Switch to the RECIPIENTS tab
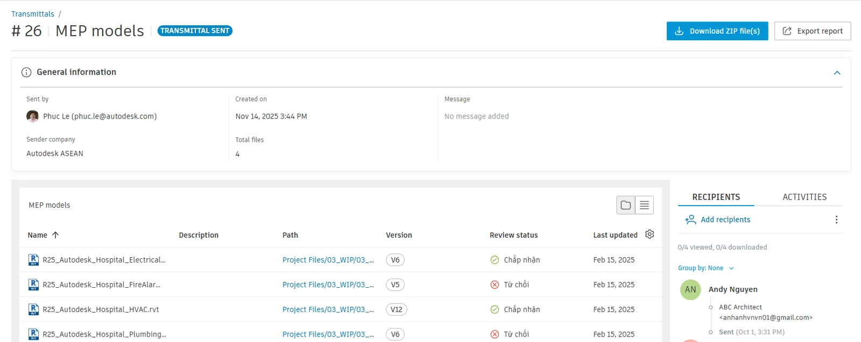 point(716,197)
